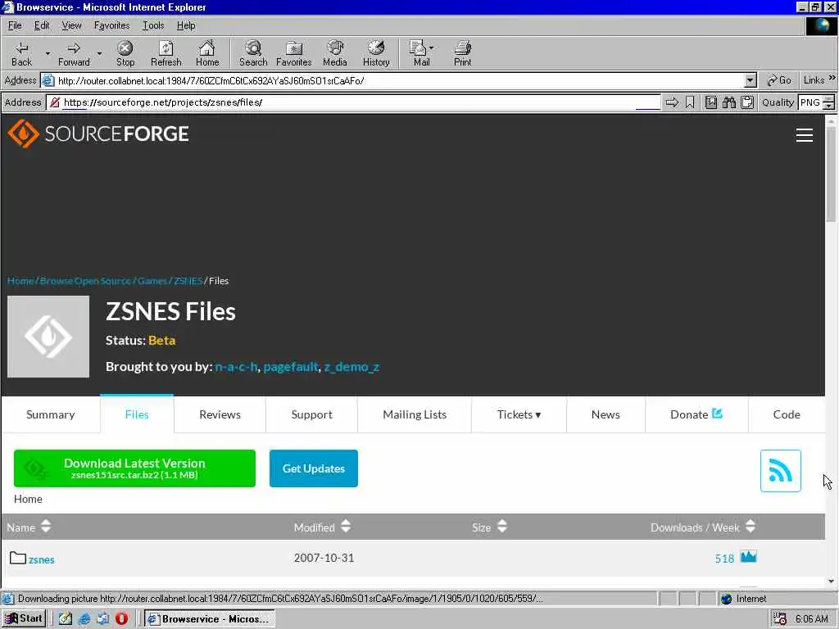Click the download icon left of binoculars
The image size is (839, 629).
pos(711,102)
